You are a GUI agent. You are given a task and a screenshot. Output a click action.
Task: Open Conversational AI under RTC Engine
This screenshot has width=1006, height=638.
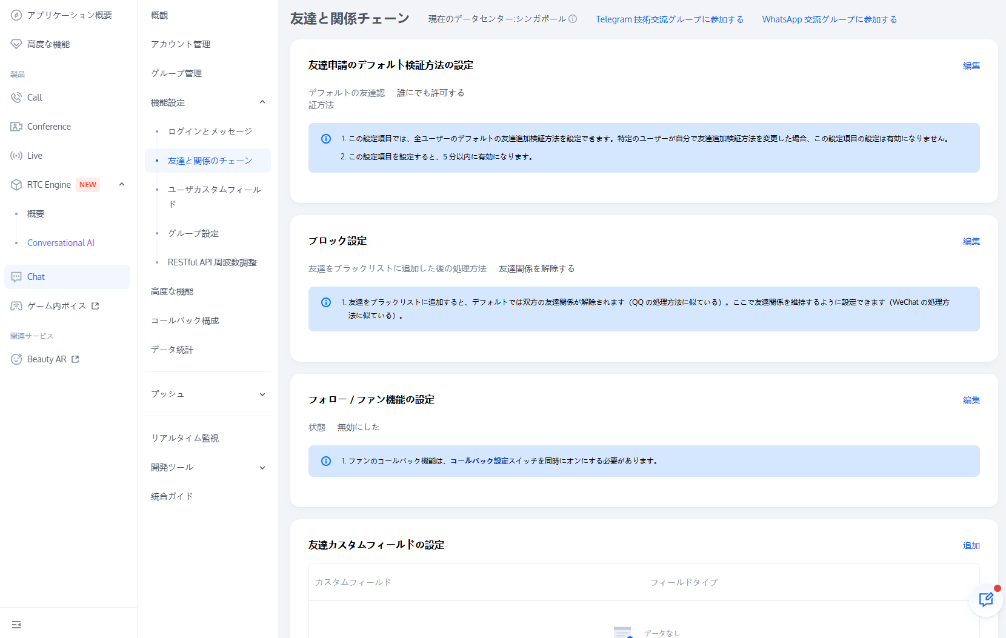(61, 243)
